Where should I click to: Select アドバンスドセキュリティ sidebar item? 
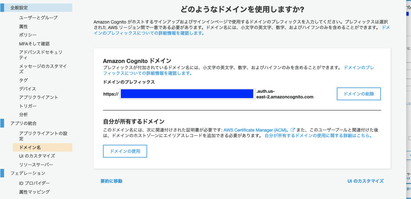(x=41, y=55)
